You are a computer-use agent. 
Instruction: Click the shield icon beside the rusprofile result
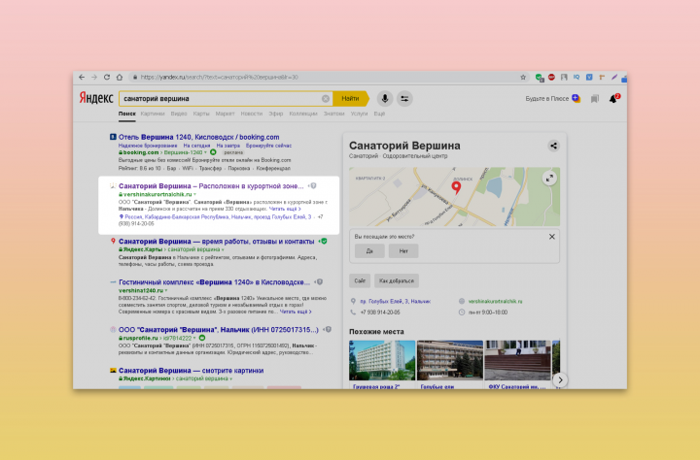328,329
